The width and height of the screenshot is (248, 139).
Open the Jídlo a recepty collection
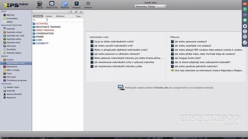click(11, 70)
